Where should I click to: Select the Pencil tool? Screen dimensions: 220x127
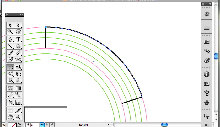tap(18, 53)
